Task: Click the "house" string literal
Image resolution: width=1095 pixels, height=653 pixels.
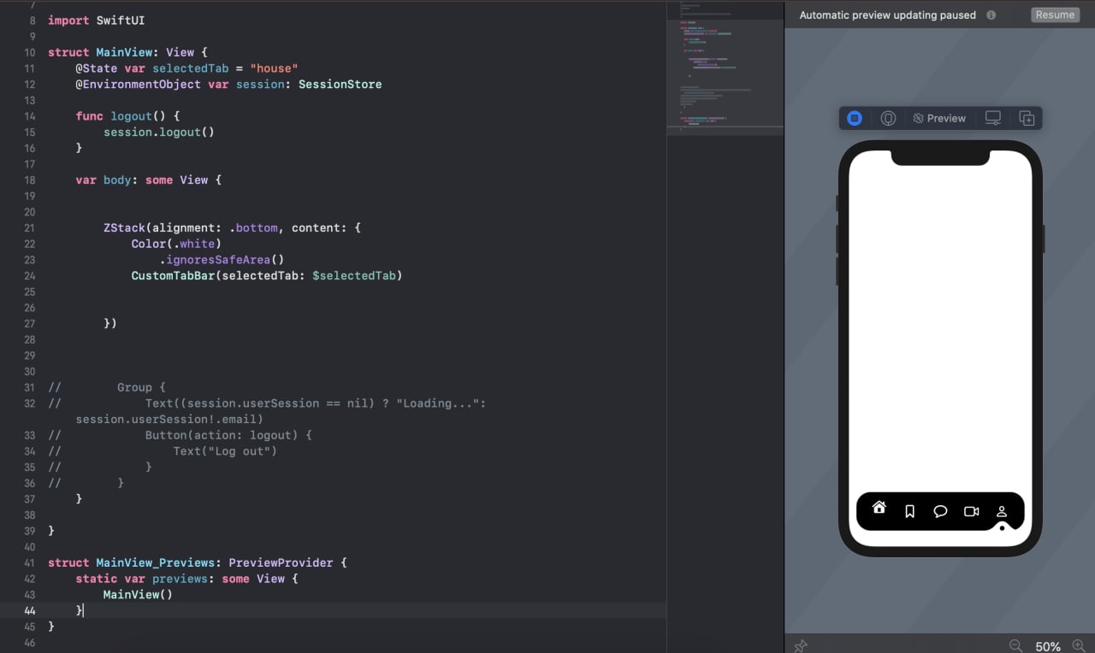Action: click(274, 68)
